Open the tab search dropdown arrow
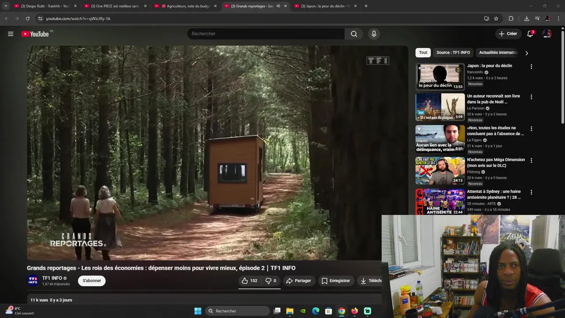Viewport: 565px width, 318px height. point(6,6)
